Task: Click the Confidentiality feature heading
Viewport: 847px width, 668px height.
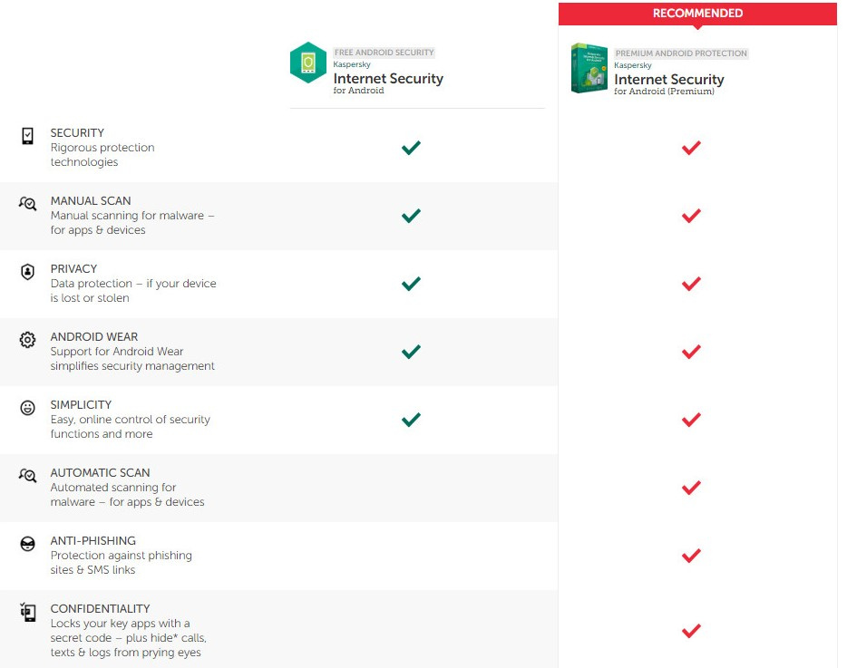Action: pyautogui.click(x=100, y=608)
